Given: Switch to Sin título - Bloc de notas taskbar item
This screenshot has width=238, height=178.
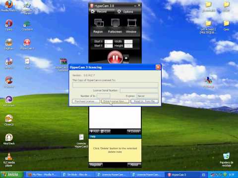Looking at the screenshot, I should click(77, 175).
